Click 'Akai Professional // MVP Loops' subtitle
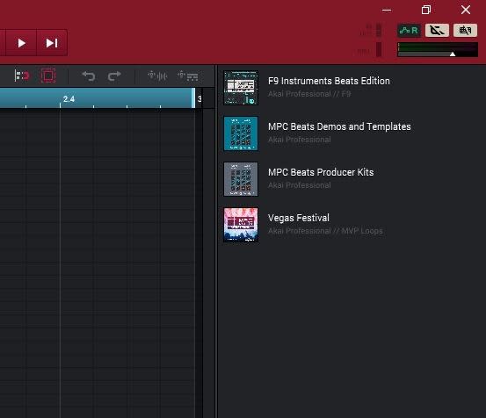The height and width of the screenshot is (418, 486). pos(325,231)
